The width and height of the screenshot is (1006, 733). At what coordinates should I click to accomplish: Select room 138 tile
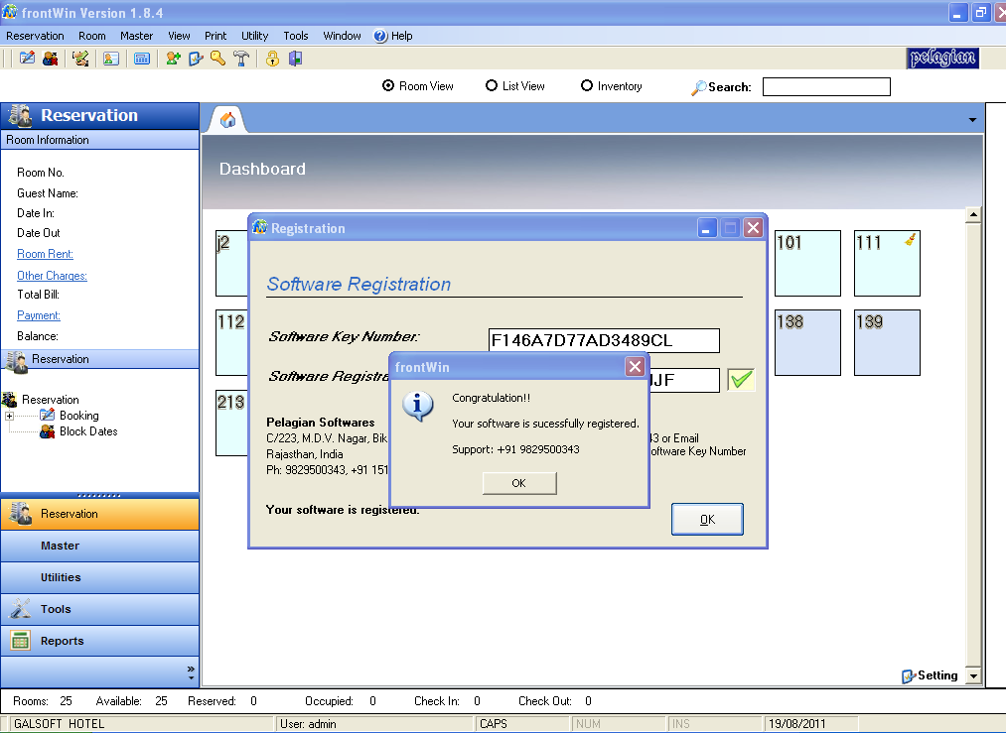807,343
